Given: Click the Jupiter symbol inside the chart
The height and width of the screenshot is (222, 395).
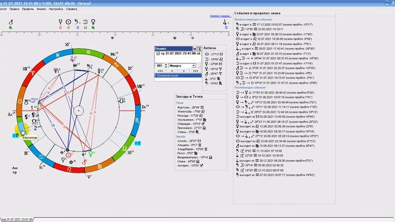Looking at the screenshot, I should (73, 59).
